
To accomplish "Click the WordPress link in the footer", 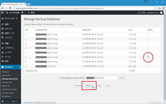I will 28,102.
